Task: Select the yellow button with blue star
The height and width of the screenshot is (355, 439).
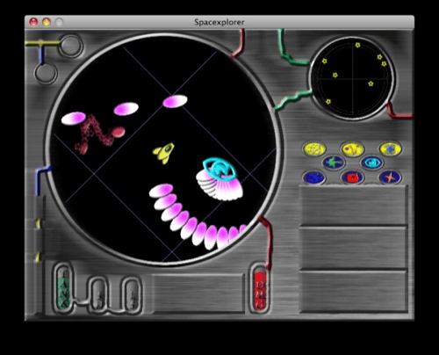Action: click(x=391, y=149)
